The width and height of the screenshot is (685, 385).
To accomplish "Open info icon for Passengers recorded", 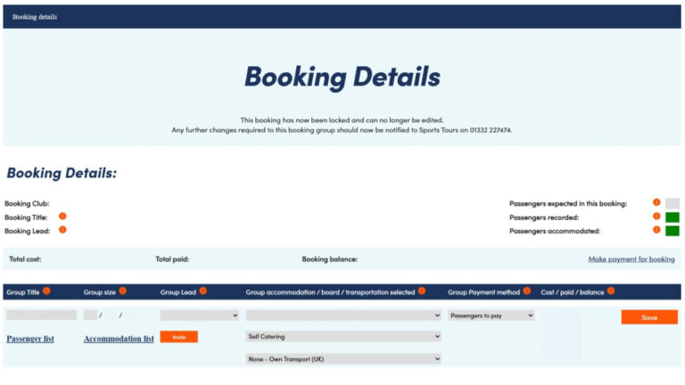I will pyautogui.click(x=656, y=216).
